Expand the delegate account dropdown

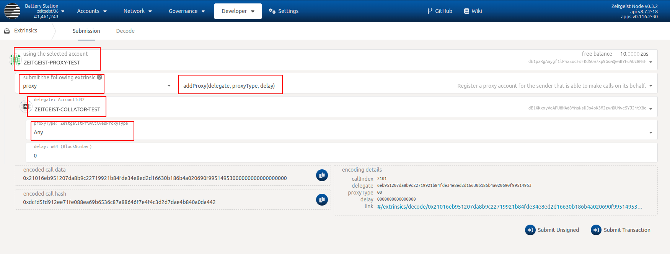pos(650,109)
